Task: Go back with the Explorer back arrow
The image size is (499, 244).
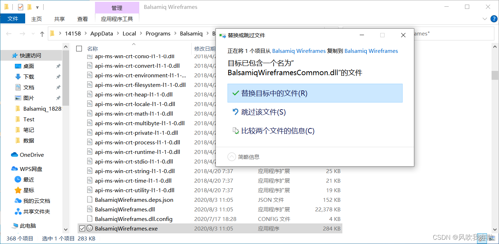Action: [9, 34]
